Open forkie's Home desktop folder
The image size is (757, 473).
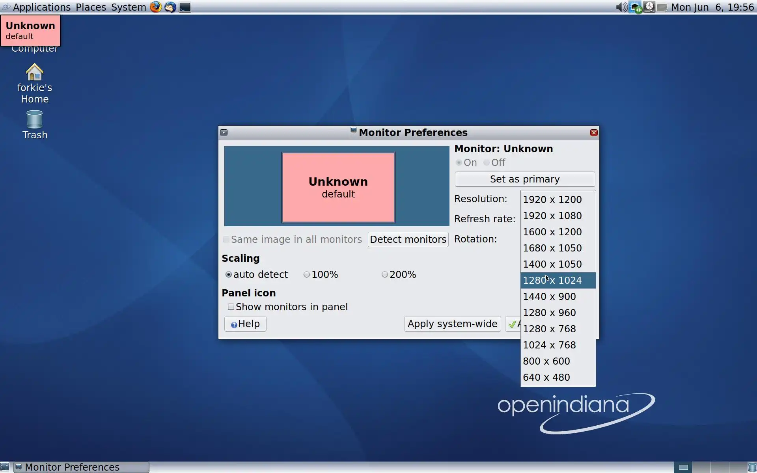tap(35, 73)
